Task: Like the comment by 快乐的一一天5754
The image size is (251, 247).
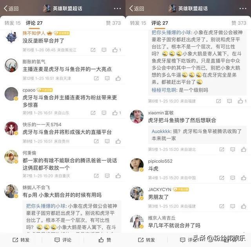Action: [118, 141]
